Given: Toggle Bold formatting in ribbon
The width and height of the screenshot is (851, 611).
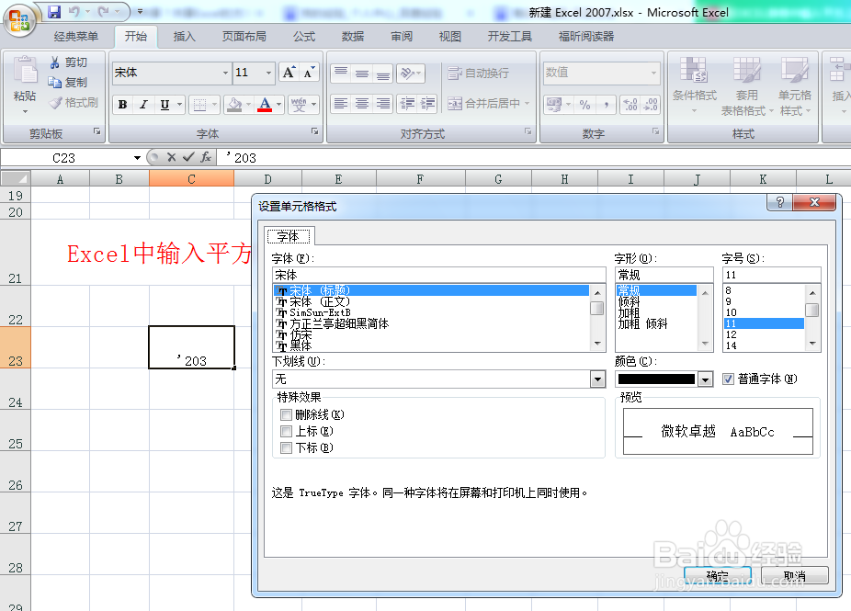Looking at the screenshot, I should tap(122, 104).
